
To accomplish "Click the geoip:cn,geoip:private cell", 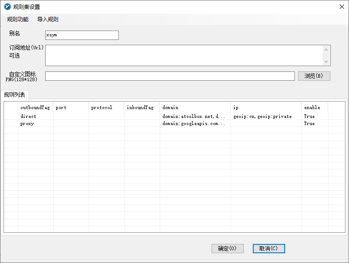I will (266, 116).
